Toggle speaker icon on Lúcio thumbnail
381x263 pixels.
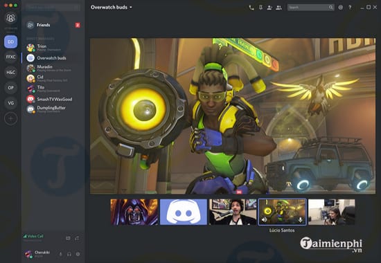tap(264, 220)
